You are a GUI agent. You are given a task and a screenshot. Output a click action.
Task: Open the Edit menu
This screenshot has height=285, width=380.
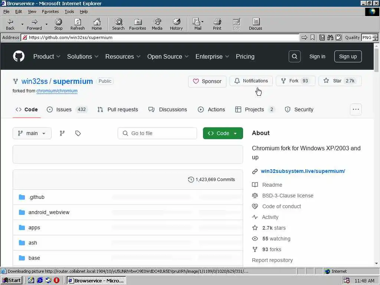(19, 12)
